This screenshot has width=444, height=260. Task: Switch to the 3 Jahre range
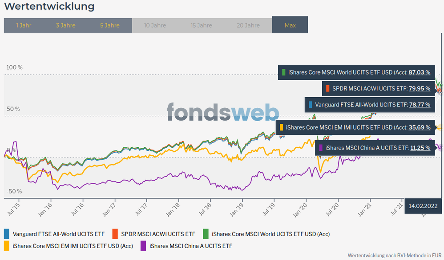click(65, 25)
